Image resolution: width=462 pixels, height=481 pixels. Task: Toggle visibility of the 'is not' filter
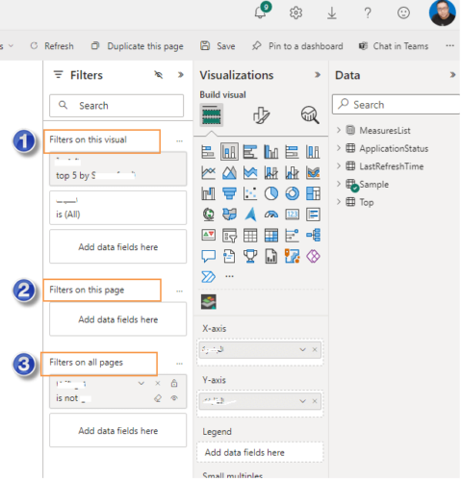(174, 398)
